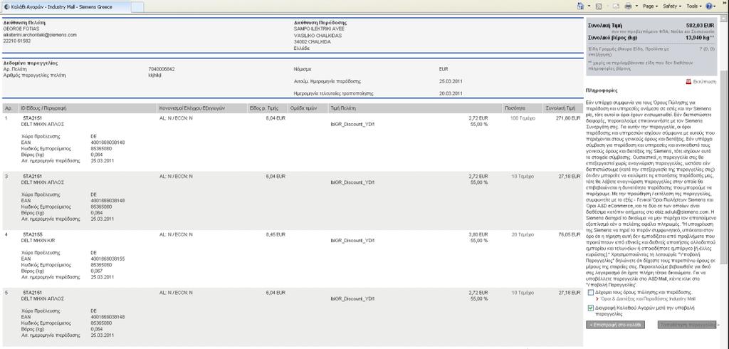Uncheck Διαγραφή Καλαθιού Αγορών checkbox
The image size is (729, 349).
(x=591, y=308)
